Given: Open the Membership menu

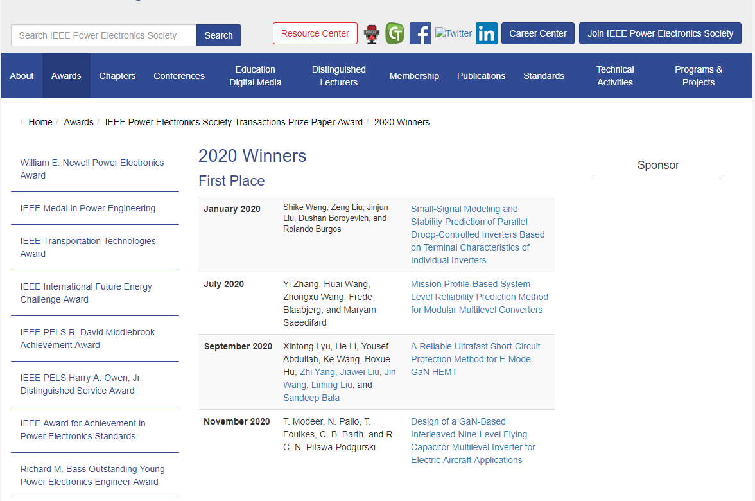Looking at the screenshot, I should [x=414, y=76].
